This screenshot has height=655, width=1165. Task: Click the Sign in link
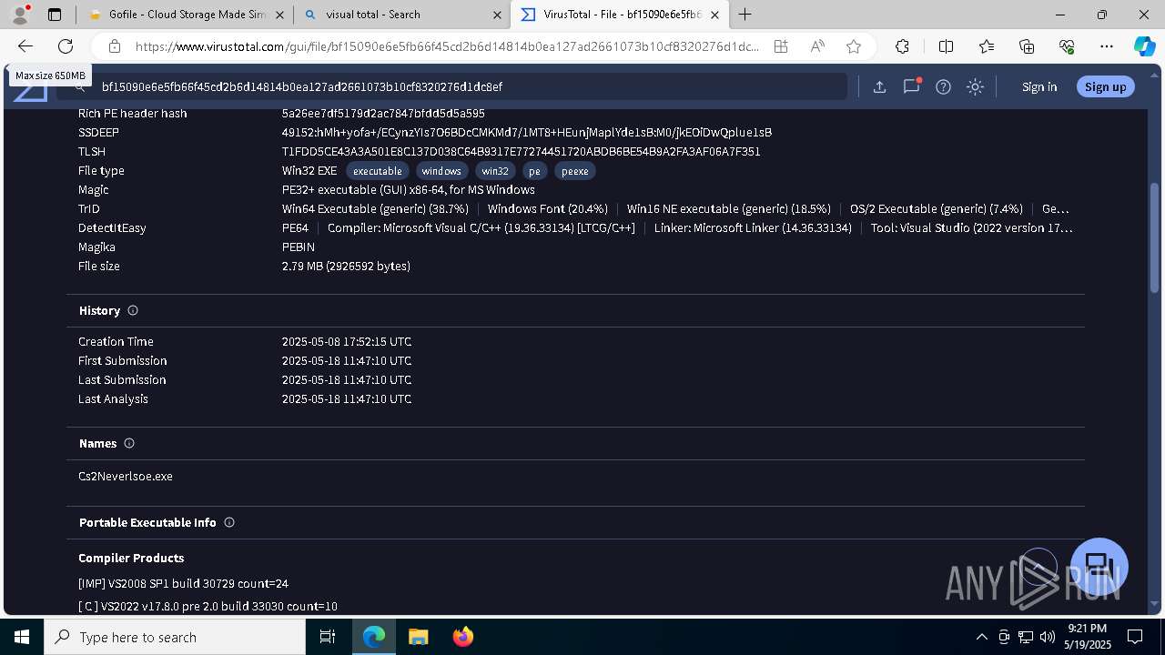coord(1039,86)
